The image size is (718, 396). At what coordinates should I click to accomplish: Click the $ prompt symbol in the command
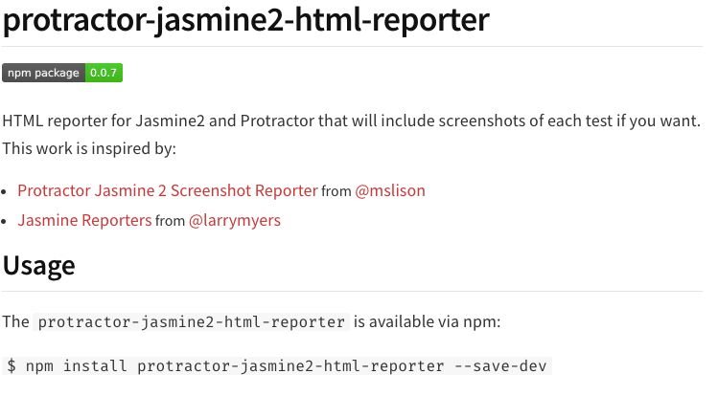(x=12, y=365)
